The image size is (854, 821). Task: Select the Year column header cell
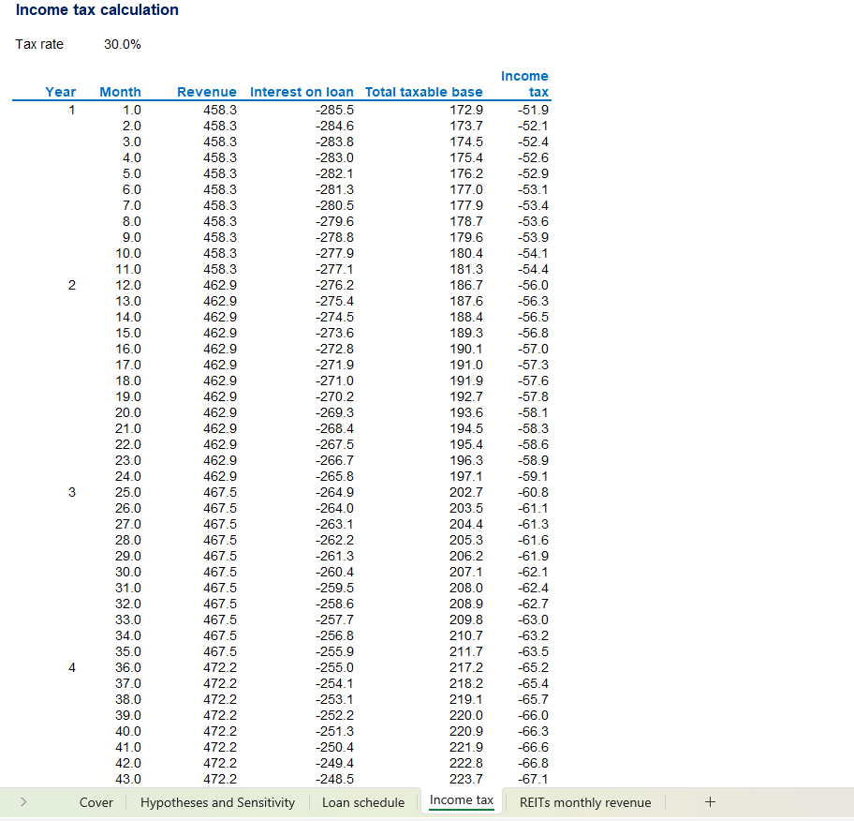click(61, 92)
